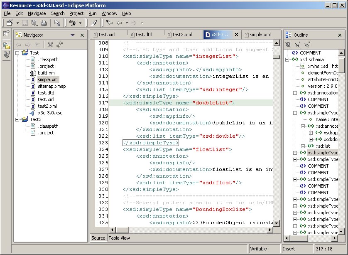Open the Back history dropdown arrow

[x=127, y=23]
